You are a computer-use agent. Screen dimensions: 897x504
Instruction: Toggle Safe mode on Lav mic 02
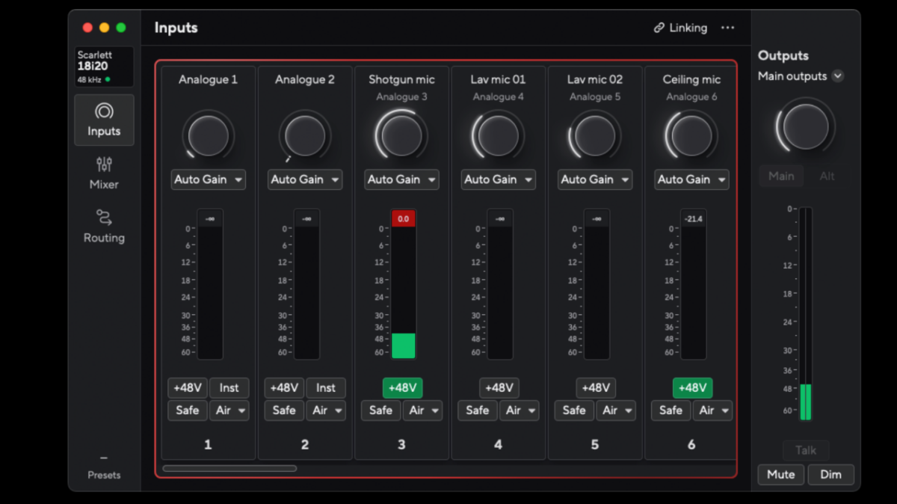[574, 410]
